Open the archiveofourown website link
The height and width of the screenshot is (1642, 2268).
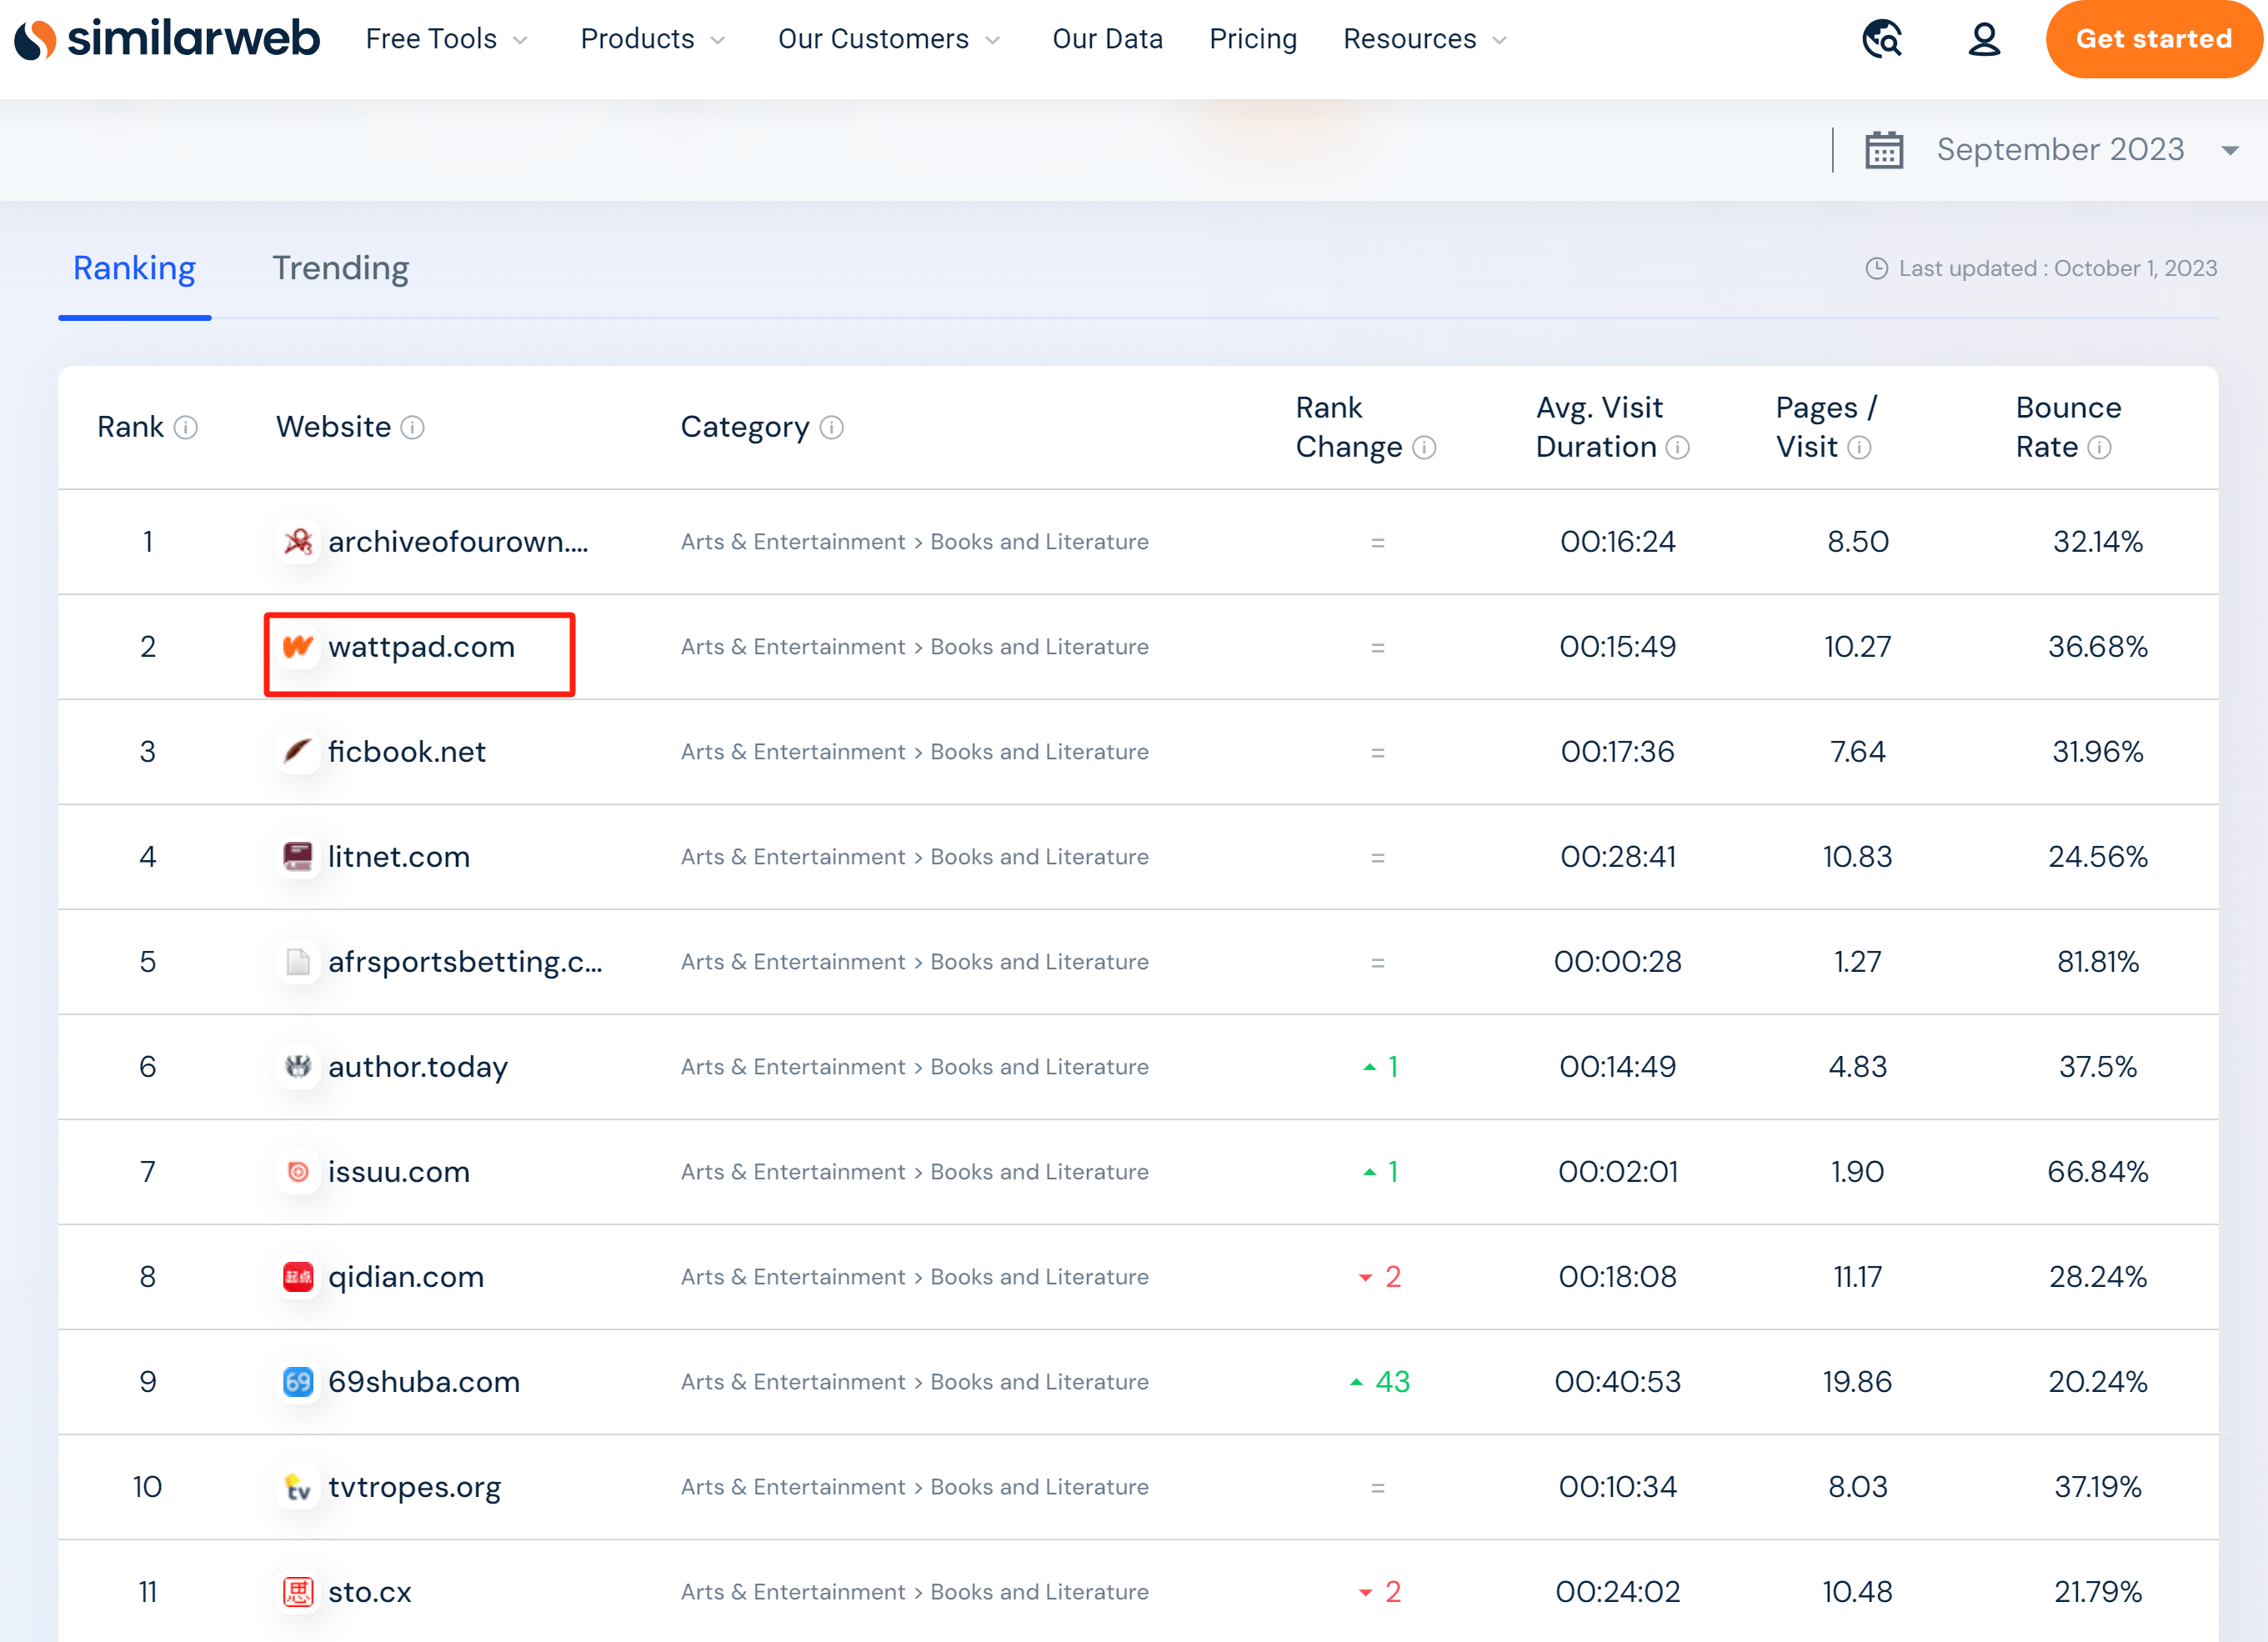(457, 542)
